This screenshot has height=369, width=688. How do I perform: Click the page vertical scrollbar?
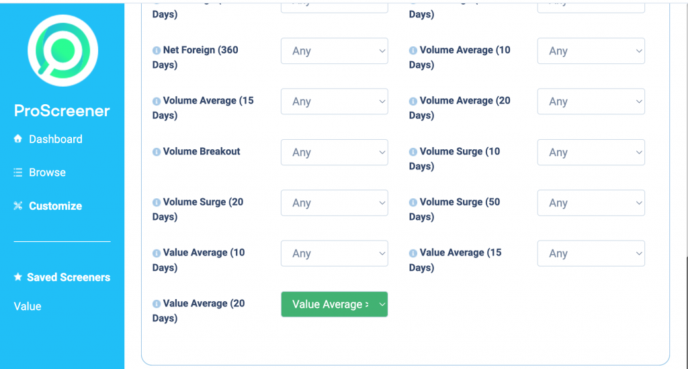click(686, 311)
